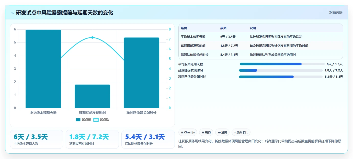The width and height of the screenshot is (353, 159).
Task: Click the 平均版本延期天数 progress bar
Action: pos(282,64)
